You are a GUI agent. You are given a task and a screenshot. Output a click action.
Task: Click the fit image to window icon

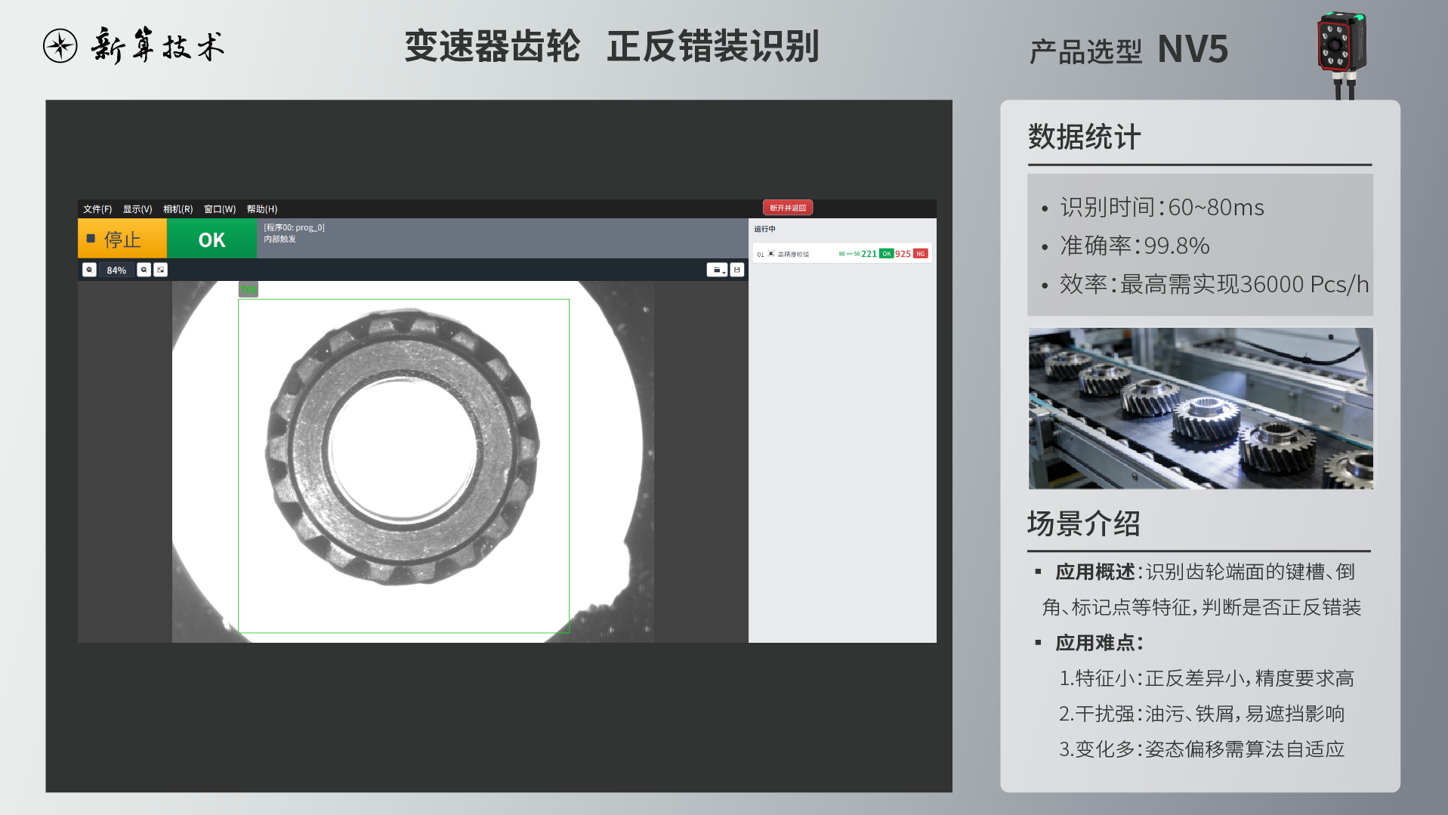[x=161, y=270]
